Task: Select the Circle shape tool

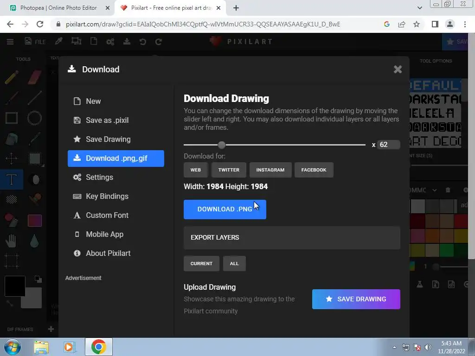Action: pos(34,118)
